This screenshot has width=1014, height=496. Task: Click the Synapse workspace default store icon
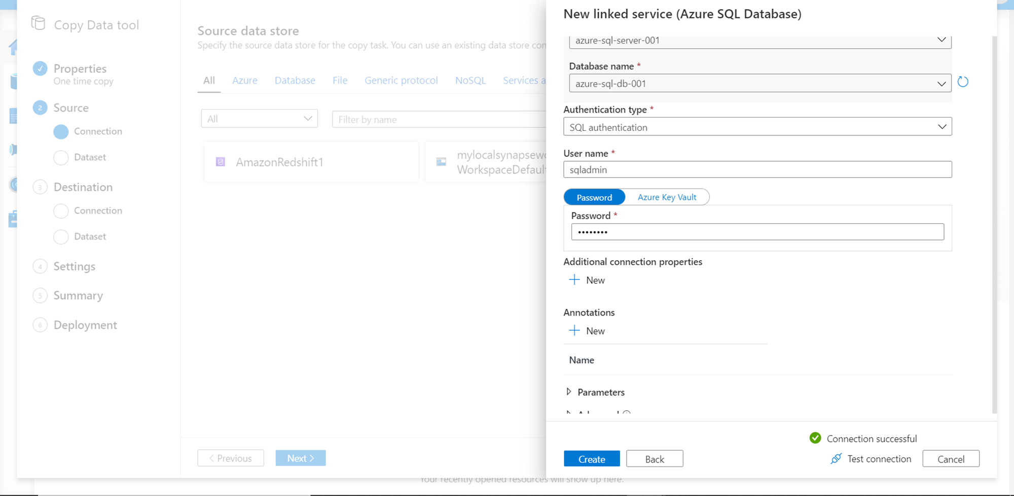pyautogui.click(x=441, y=162)
